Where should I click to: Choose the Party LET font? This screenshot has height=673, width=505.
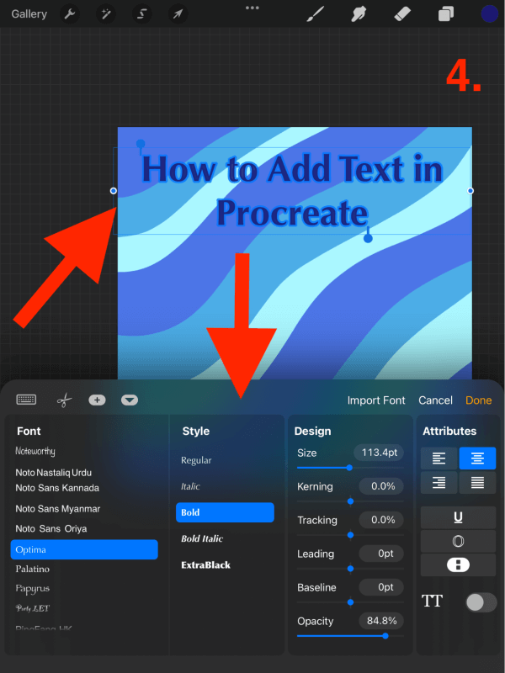point(33,608)
